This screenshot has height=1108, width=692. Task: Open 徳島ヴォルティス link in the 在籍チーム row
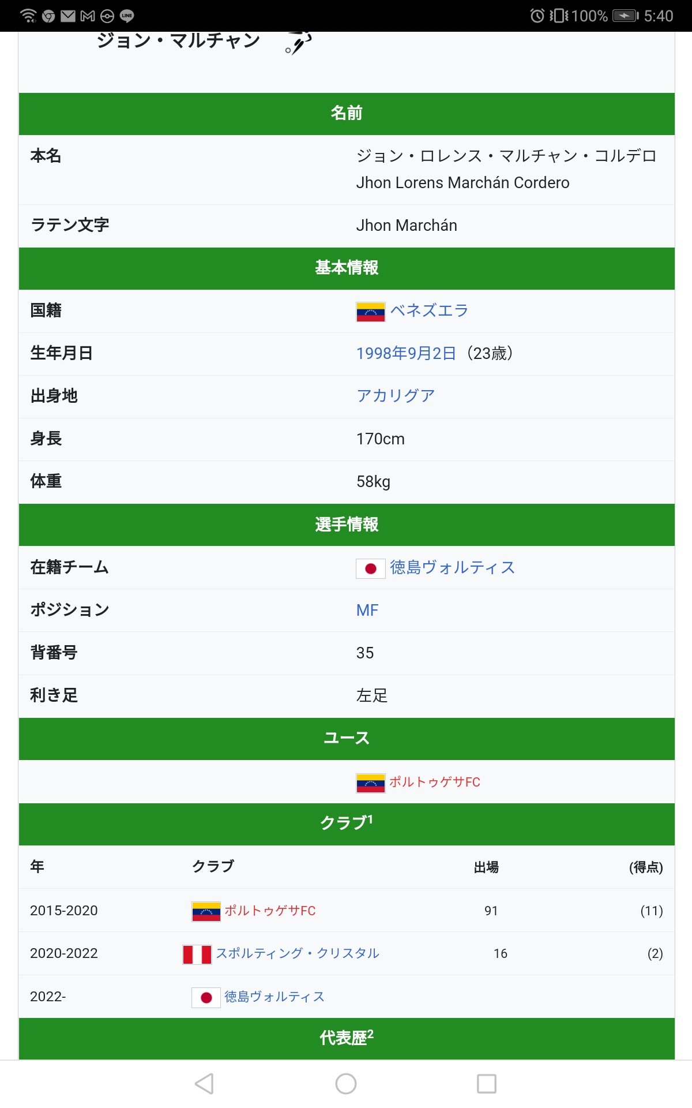point(452,567)
